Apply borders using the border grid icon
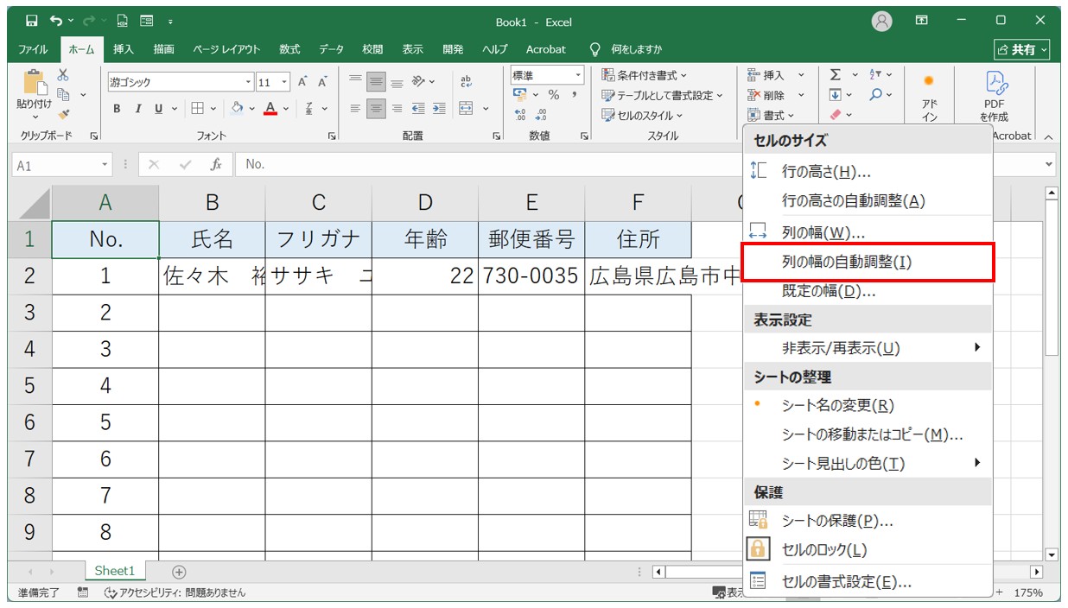The width and height of the screenshot is (1068, 608). pyautogui.click(x=197, y=109)
